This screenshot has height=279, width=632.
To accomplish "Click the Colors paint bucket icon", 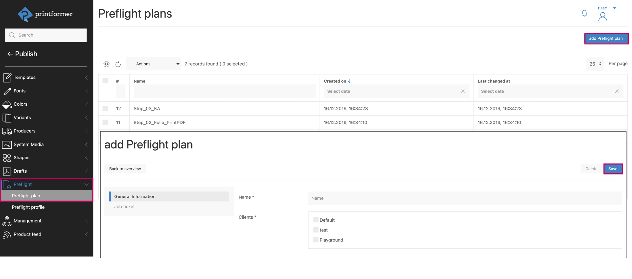I will [x=7, y=104].
